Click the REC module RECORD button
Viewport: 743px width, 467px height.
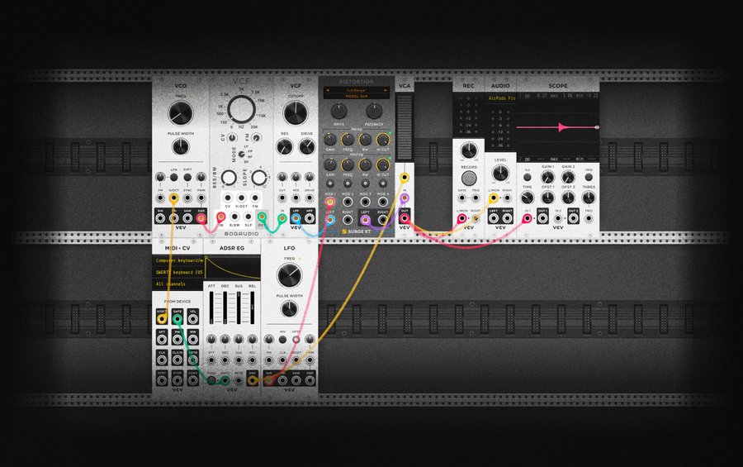click(x=469, y=179)
